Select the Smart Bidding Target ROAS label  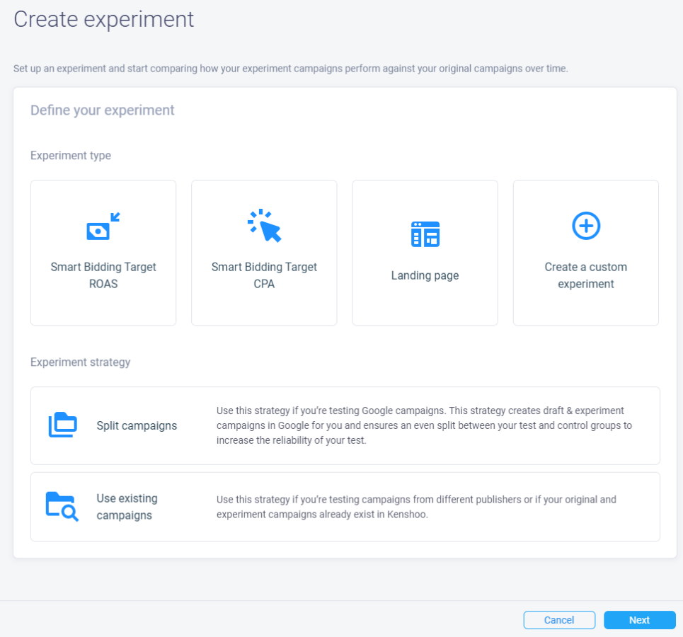[103, 275]
